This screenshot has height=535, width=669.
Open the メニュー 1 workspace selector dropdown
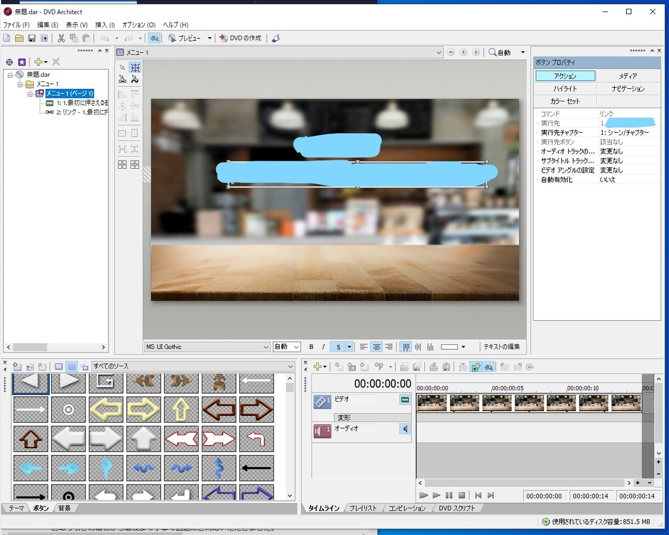[x=439, y=52]
